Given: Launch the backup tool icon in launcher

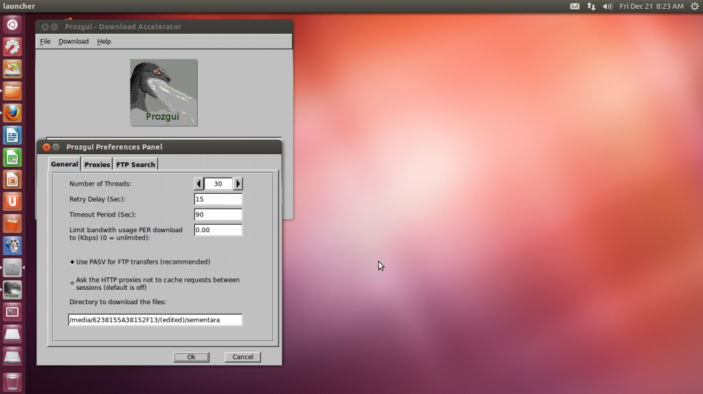Looking at the screenshot, I should pos(12,69).
